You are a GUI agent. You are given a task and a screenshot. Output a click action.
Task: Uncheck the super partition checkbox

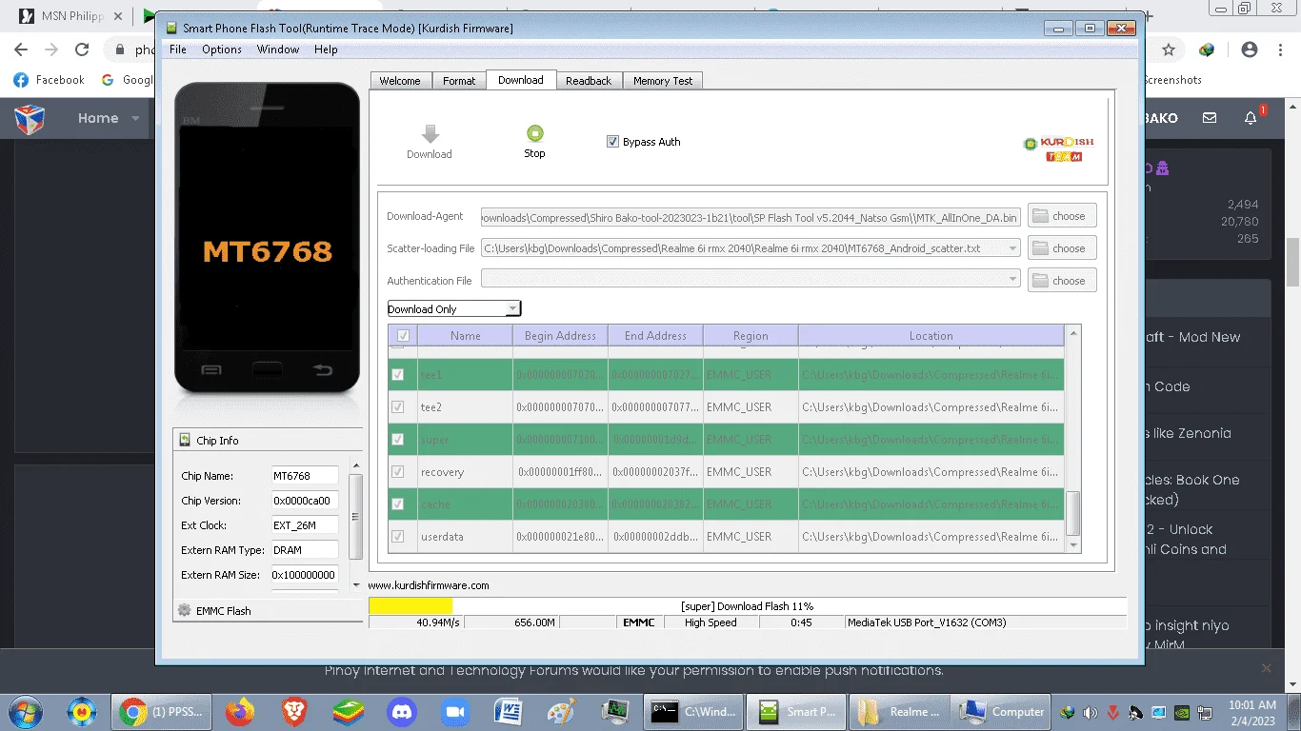click(x=398, y=440)
